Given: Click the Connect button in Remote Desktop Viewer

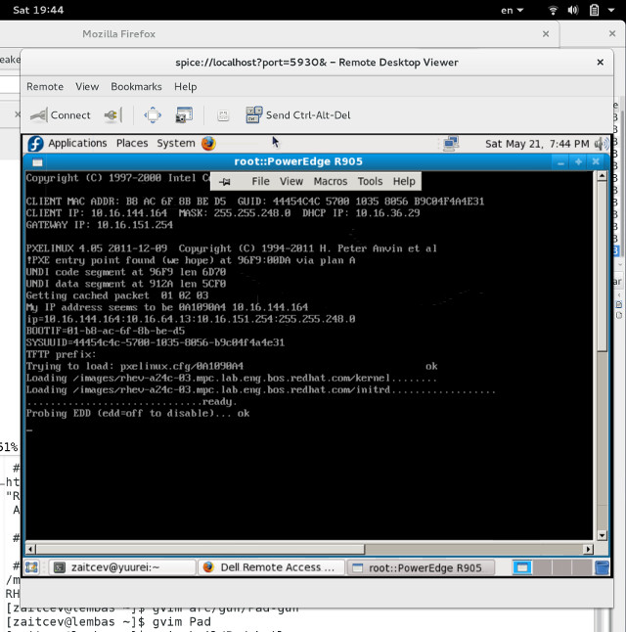Looking at the screenshot, I should (61, 115).
